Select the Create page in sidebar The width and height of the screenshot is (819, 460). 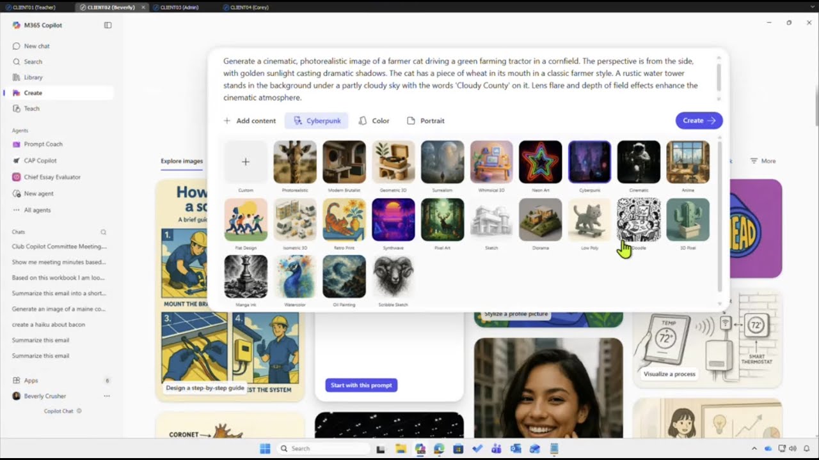pyautogui.click(x=58, y=93)
